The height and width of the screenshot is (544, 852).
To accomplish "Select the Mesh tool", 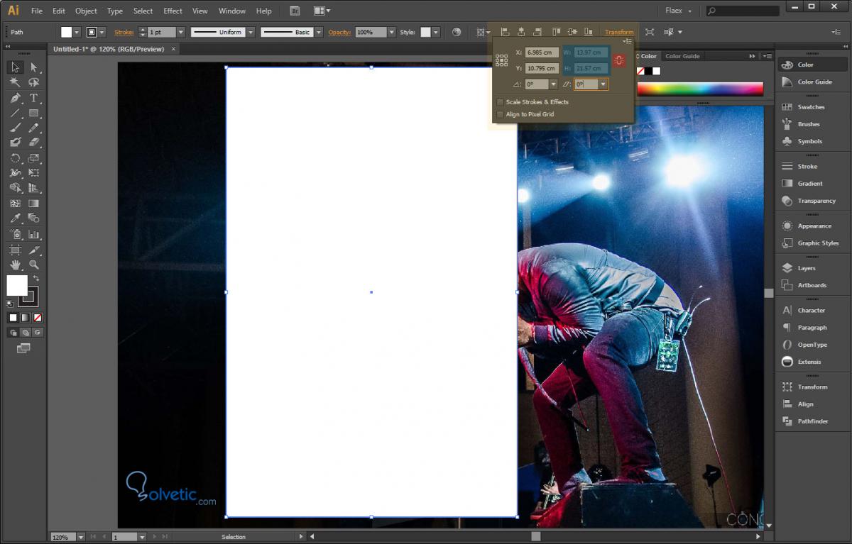I will [x=15, y=204].
